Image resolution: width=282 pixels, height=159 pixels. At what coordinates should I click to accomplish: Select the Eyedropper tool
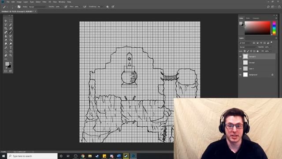pos(11,28)
